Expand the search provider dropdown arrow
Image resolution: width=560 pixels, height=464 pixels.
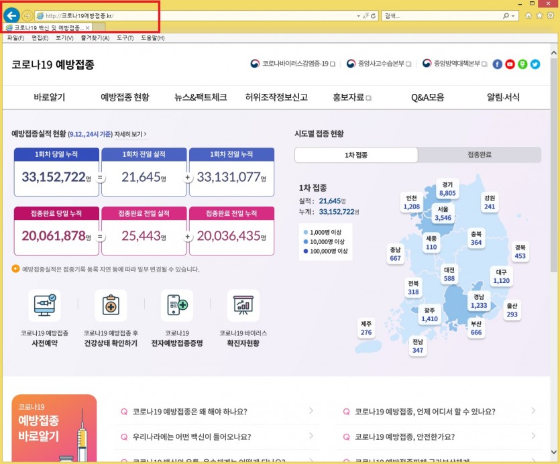[515, 15]
